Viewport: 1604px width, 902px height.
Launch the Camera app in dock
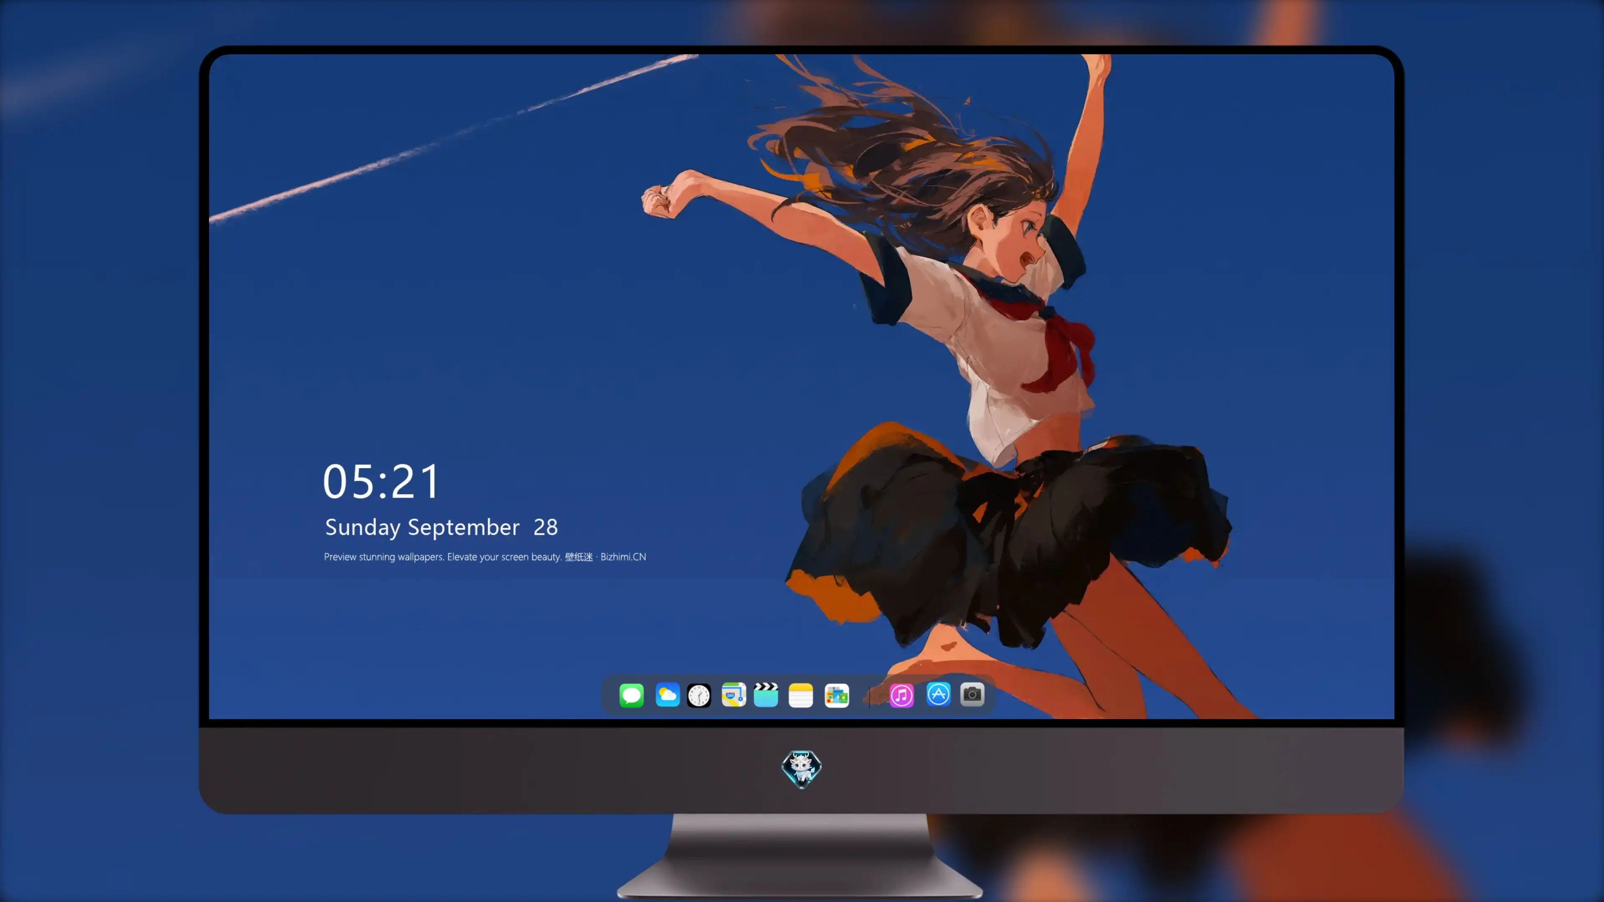click(x=972, y=694)
